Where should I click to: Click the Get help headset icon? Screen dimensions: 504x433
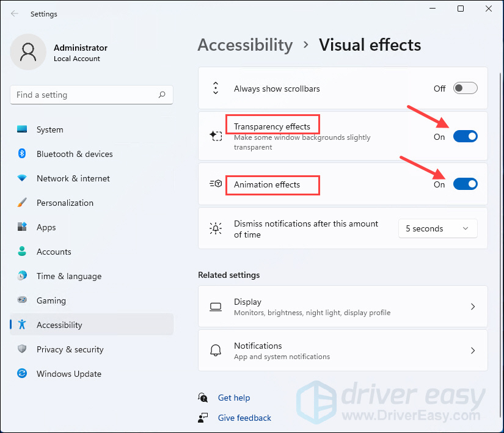[x=203, y=398]
